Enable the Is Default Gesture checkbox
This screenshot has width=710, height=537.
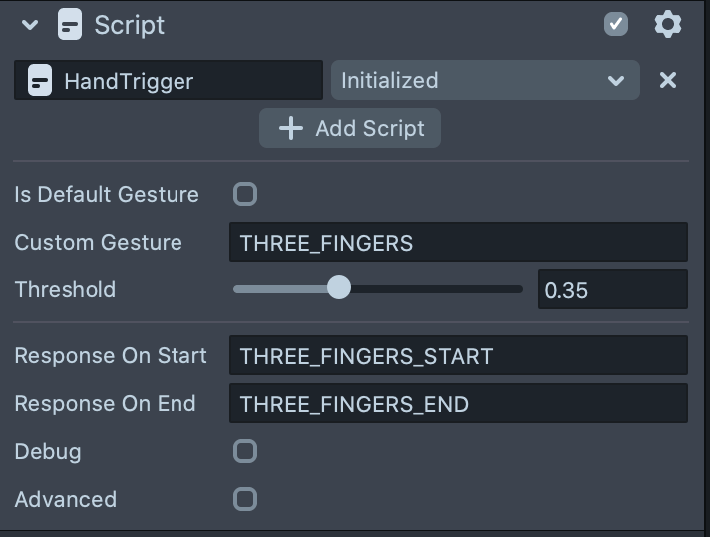pyautogui.click(x=245, y=194)
